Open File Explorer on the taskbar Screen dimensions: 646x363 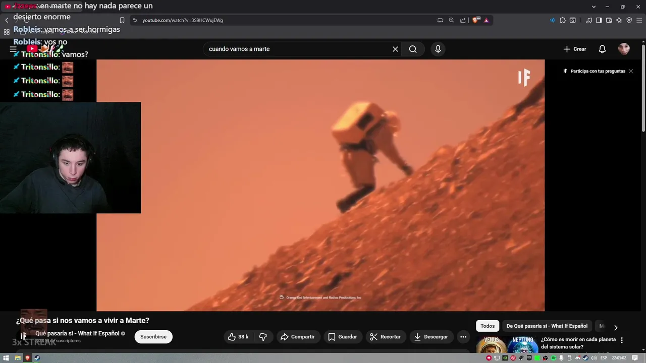tap(18, 358)
